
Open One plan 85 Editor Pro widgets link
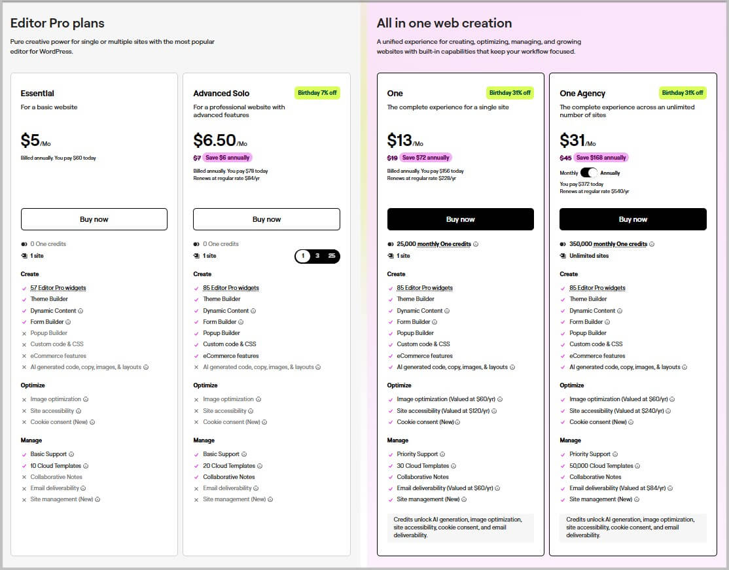(425, 288)
